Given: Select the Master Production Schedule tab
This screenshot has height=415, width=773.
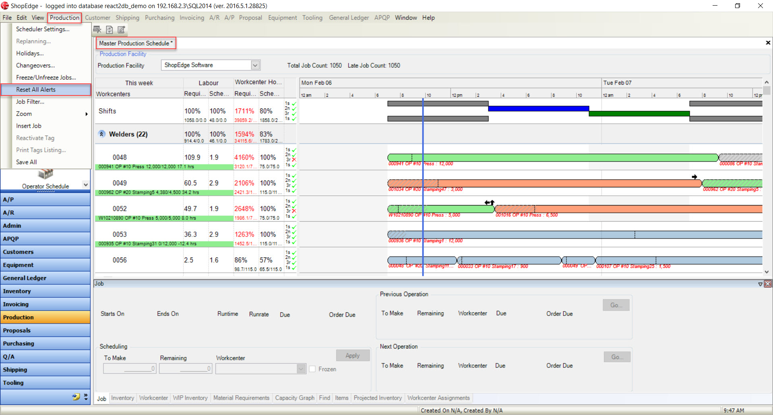Looking at the screenshot, I should 136,43.
